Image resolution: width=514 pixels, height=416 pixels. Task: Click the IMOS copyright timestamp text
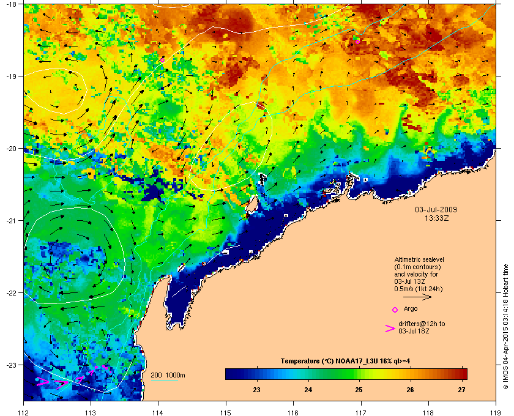click(x=505, y=328)
